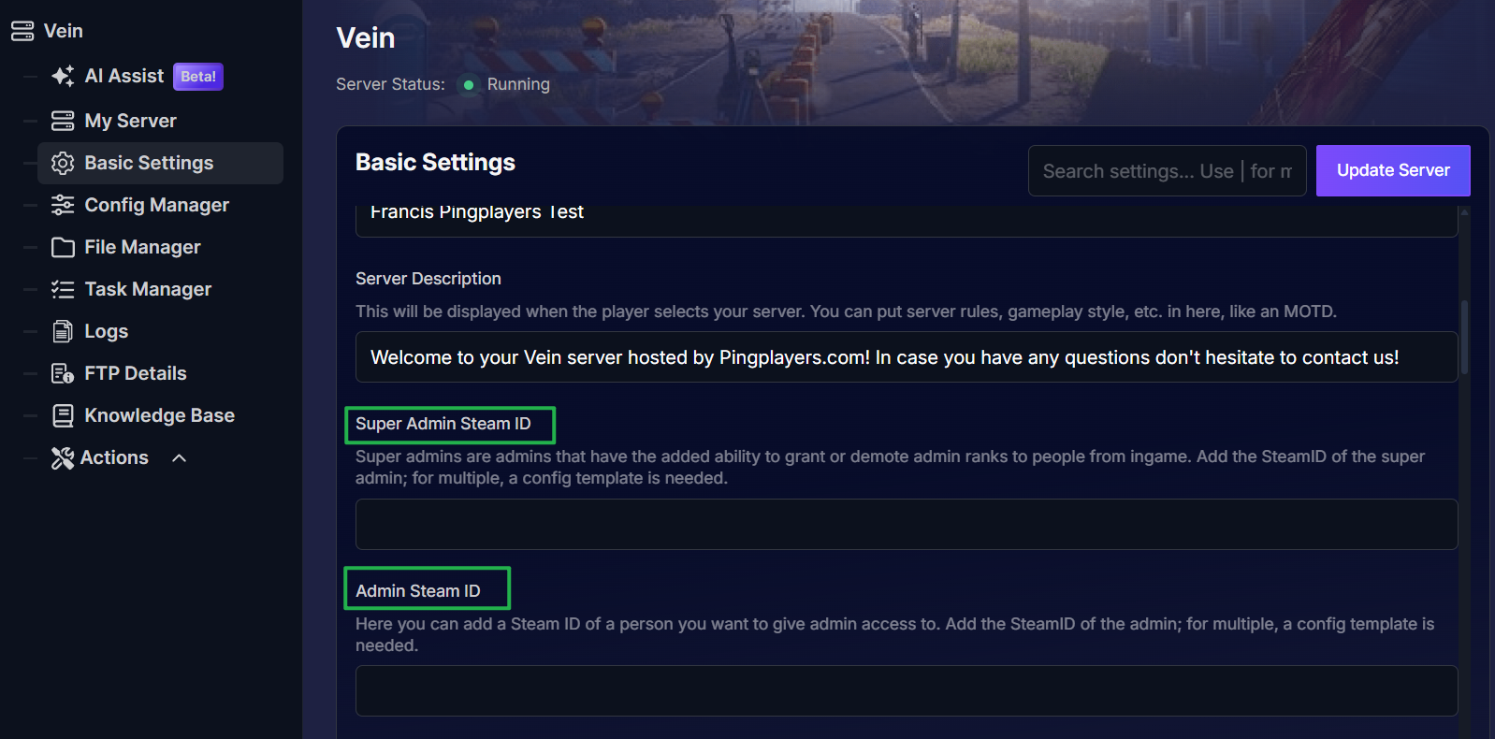Image resolution: width=1495 pixels, height=739 pixels.
Task: Collapse the Actions section chevron
Action: click(x=180, y=457)
